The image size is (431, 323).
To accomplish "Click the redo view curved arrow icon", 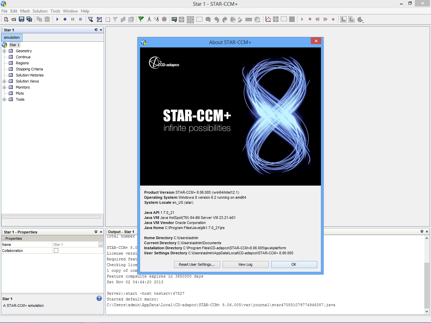I will coord(225,20).
